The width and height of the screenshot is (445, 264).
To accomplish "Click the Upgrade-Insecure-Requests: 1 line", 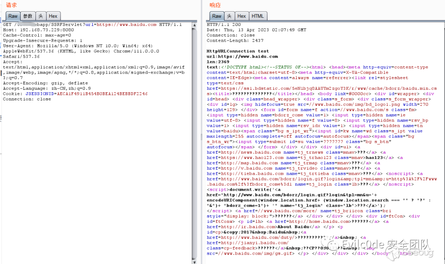I will click(x=42, y=40).
